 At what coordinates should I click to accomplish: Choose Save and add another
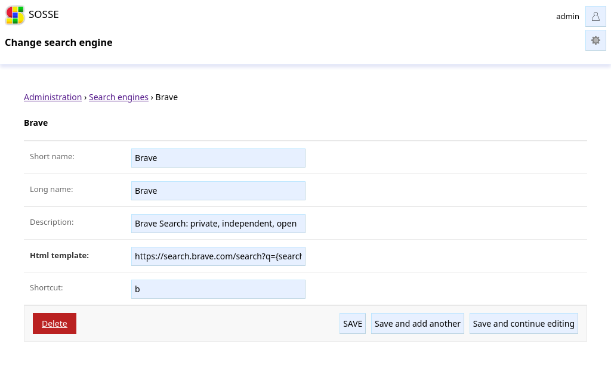point(417,324)
